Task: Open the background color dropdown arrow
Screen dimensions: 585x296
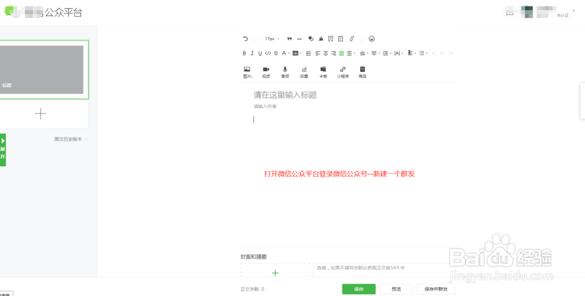Action: (x=301, y=53)
